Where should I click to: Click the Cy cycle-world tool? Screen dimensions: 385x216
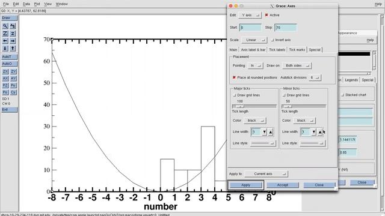[13, 92]
